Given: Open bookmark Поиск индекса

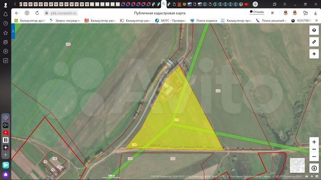Looking at the screenshot, I should 204,20.
